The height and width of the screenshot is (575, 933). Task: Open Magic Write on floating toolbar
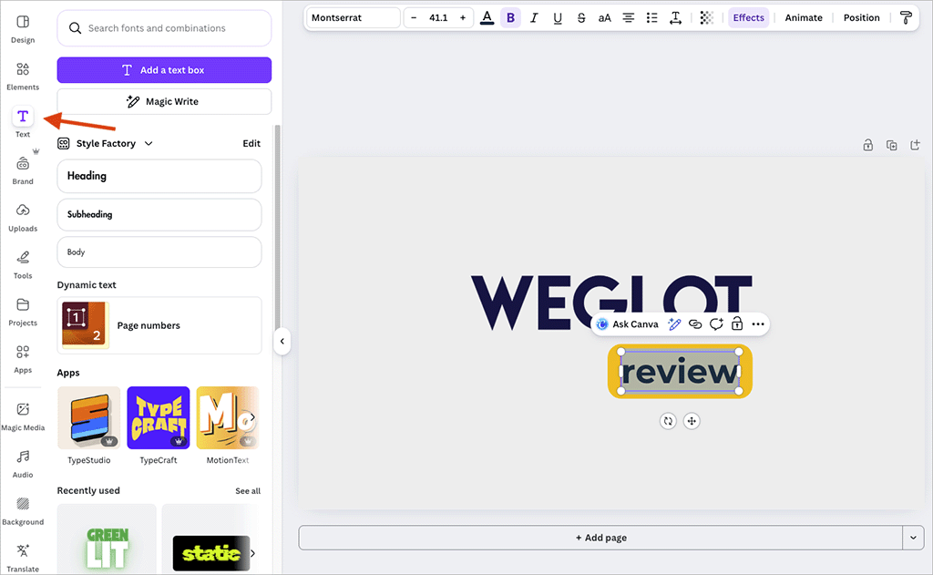pyautogui.click(x=674, y=324)
